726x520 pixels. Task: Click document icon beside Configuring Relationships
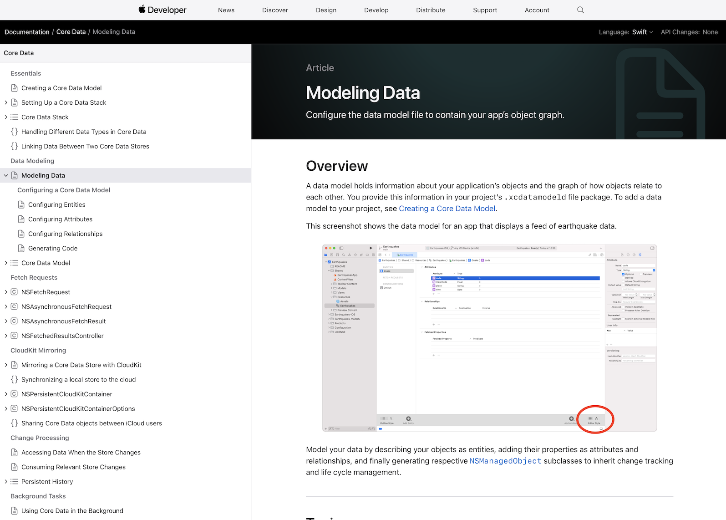click(21, 234)
